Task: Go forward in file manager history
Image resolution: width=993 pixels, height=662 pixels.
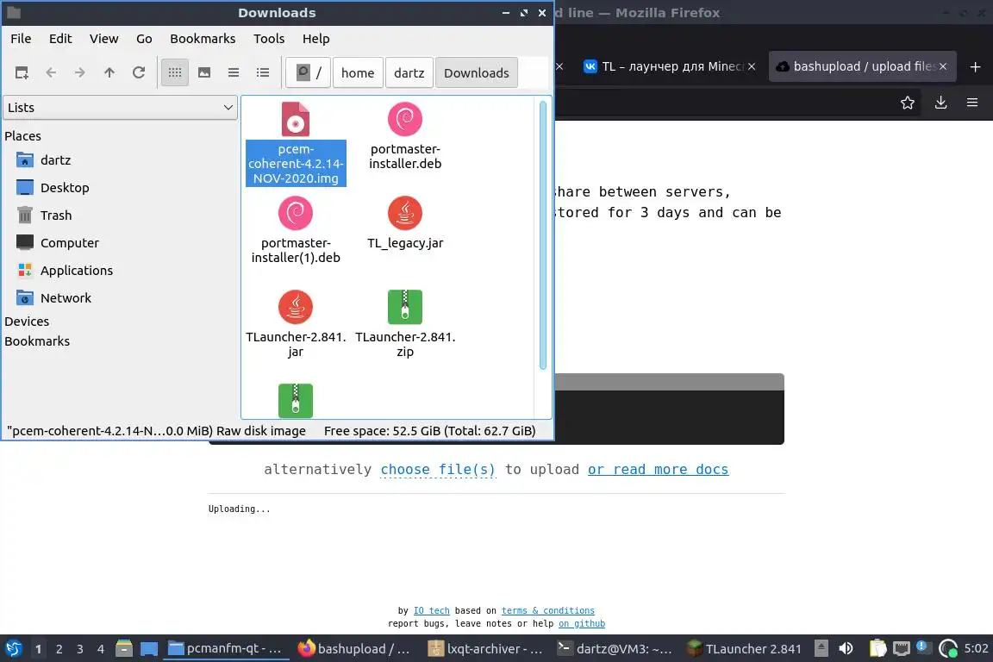Action: pos(80,73)
